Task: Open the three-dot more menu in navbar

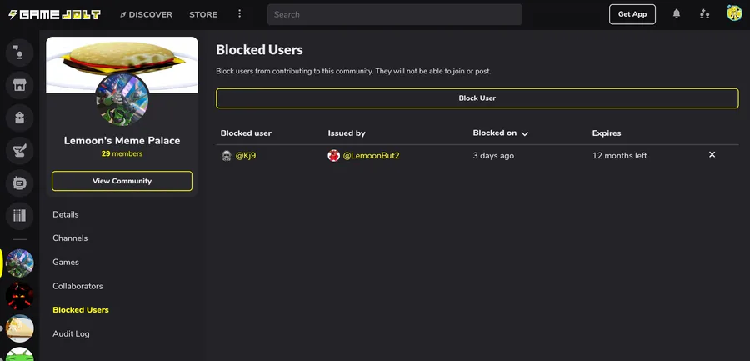Action: [x=240, y=14]
